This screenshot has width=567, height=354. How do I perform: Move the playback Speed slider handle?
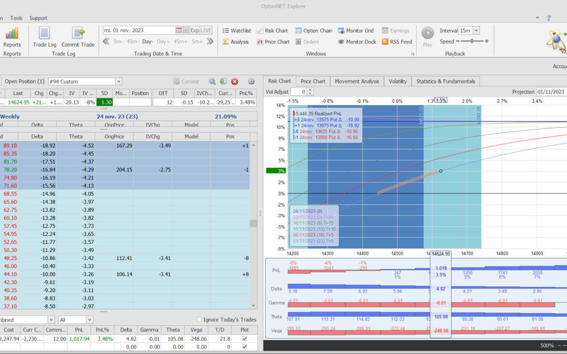pyautogui.click(x=472, y=41)
